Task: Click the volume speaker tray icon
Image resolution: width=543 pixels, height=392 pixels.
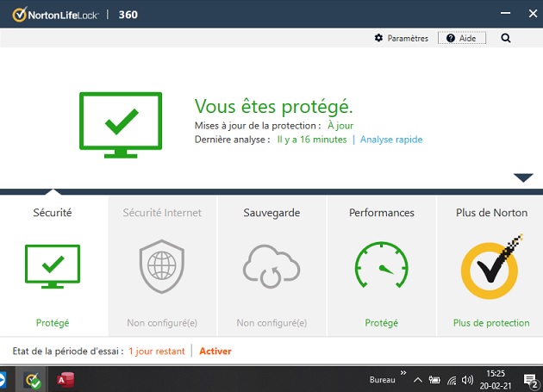Action: [x=467, y=380]
